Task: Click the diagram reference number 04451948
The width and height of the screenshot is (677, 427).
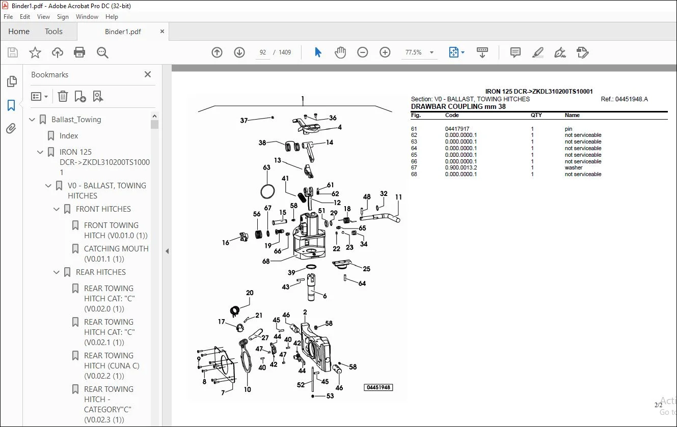Action: pos(378,387)
